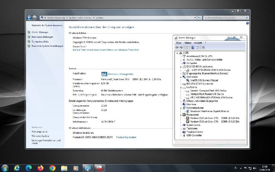The width and height of the screenshot is (275, 172).
Task: Collapse the DVD/CD-ROM-Laufwerke category
Action: tap(181, 67)
